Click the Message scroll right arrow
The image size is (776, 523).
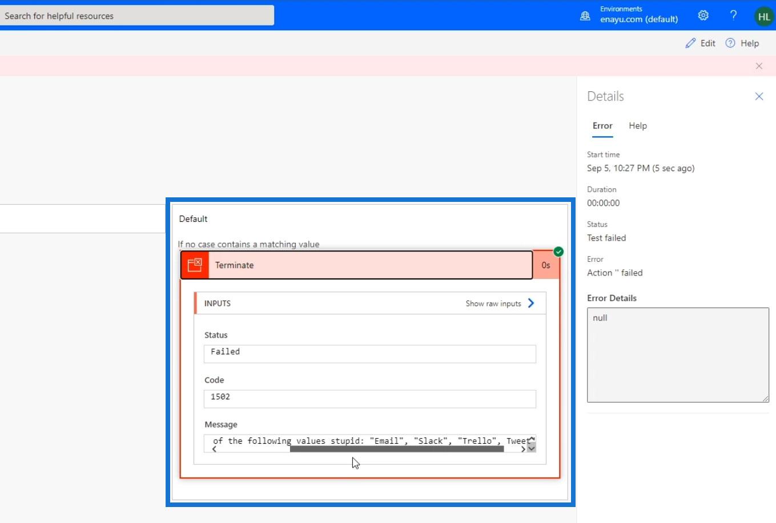[x=523, y=449]
